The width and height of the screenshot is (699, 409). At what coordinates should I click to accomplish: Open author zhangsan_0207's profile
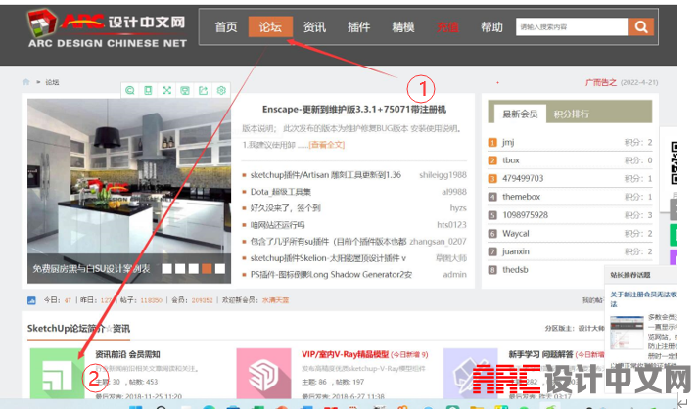(x=438, y=242)
